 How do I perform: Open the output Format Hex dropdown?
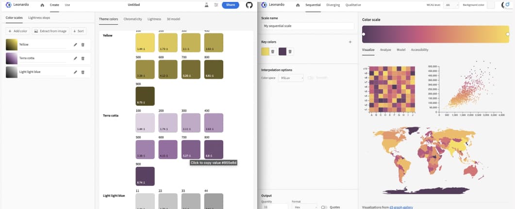pyautogui.click(x=304, y=207)
